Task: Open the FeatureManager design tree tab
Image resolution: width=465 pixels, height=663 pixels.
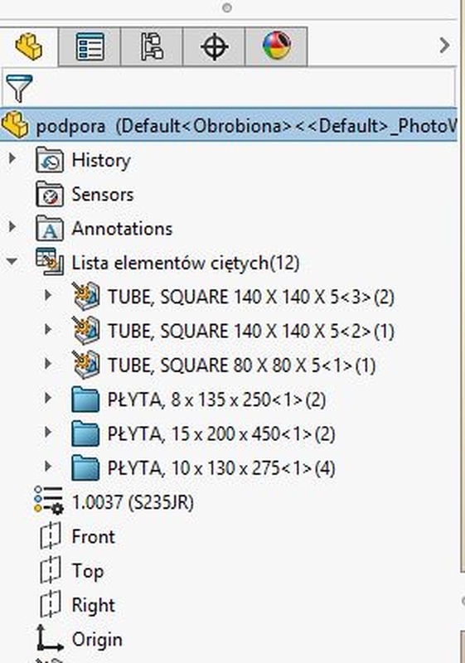Action: [29, 46]
